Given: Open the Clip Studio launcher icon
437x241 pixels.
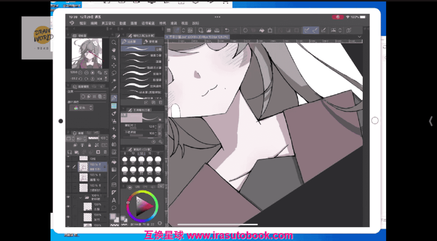Looking at the screenshot, I should [x=190, y=30].
